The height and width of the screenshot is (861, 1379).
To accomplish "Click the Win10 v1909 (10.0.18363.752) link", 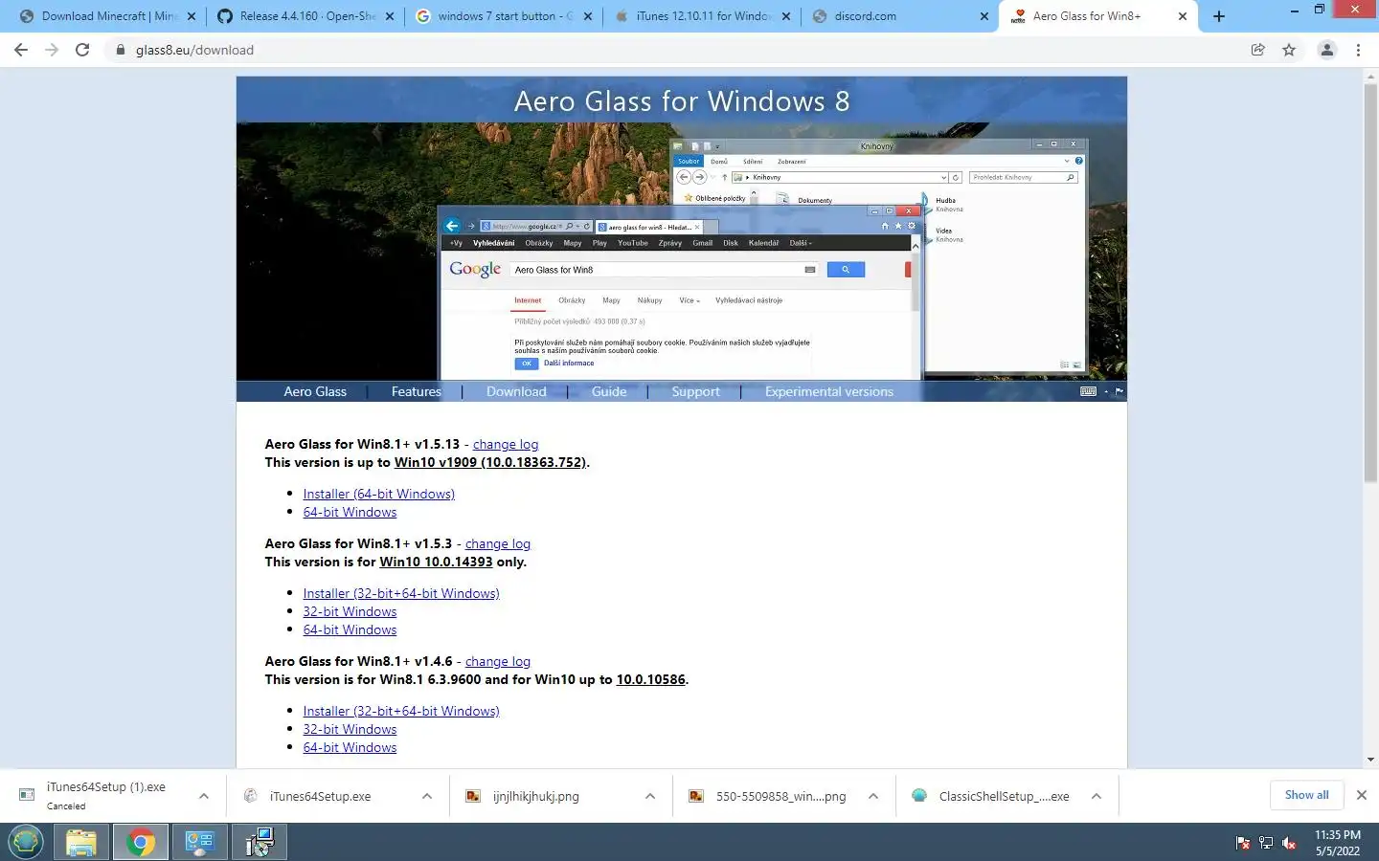I will coord(489,462).
